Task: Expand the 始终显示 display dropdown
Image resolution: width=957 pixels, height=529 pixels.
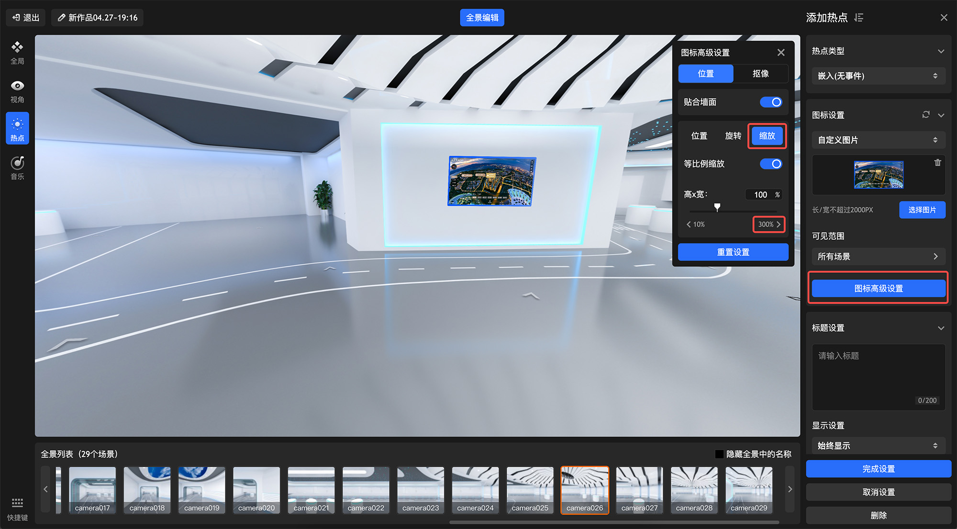Action: click(x=878, y=446)
